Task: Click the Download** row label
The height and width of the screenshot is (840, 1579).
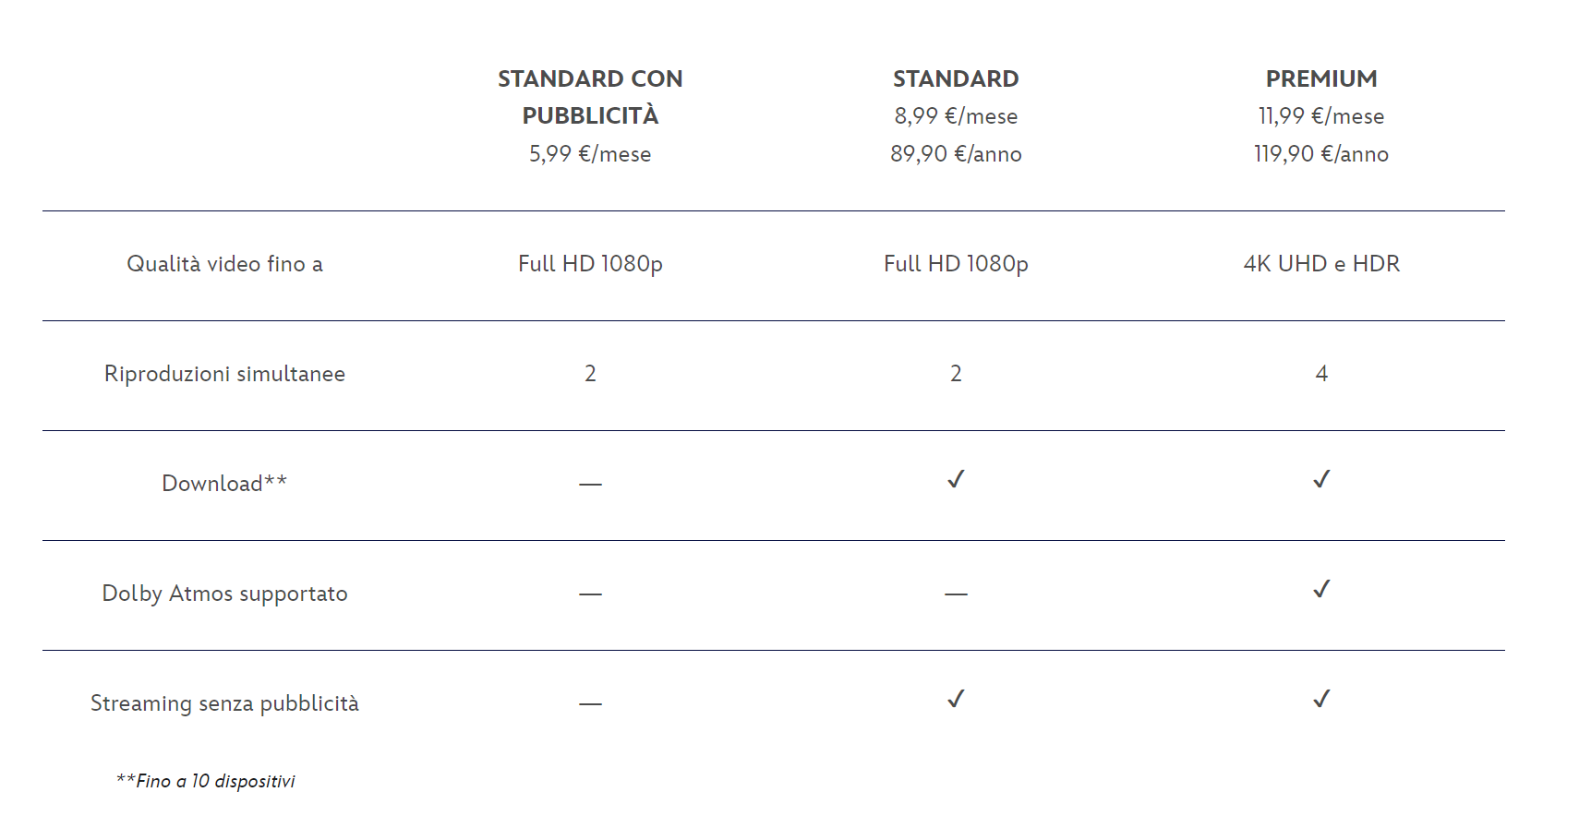Action: (224, 484)
